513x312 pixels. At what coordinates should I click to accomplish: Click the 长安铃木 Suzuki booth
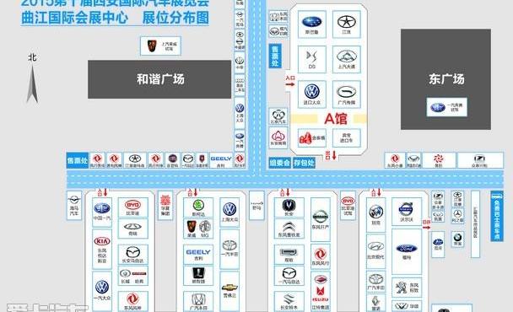289,302
